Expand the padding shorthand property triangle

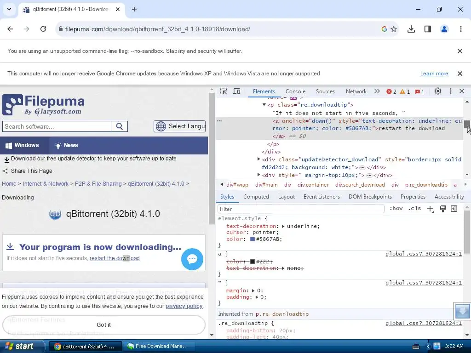[x=257, y=297]
